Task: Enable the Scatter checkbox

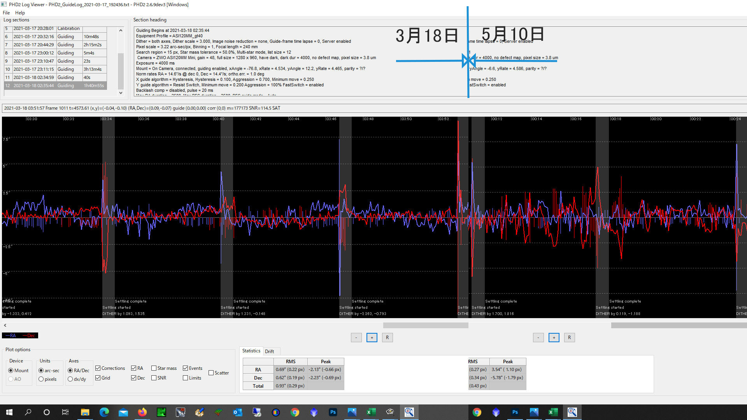Action: click(x=211, y=373)
